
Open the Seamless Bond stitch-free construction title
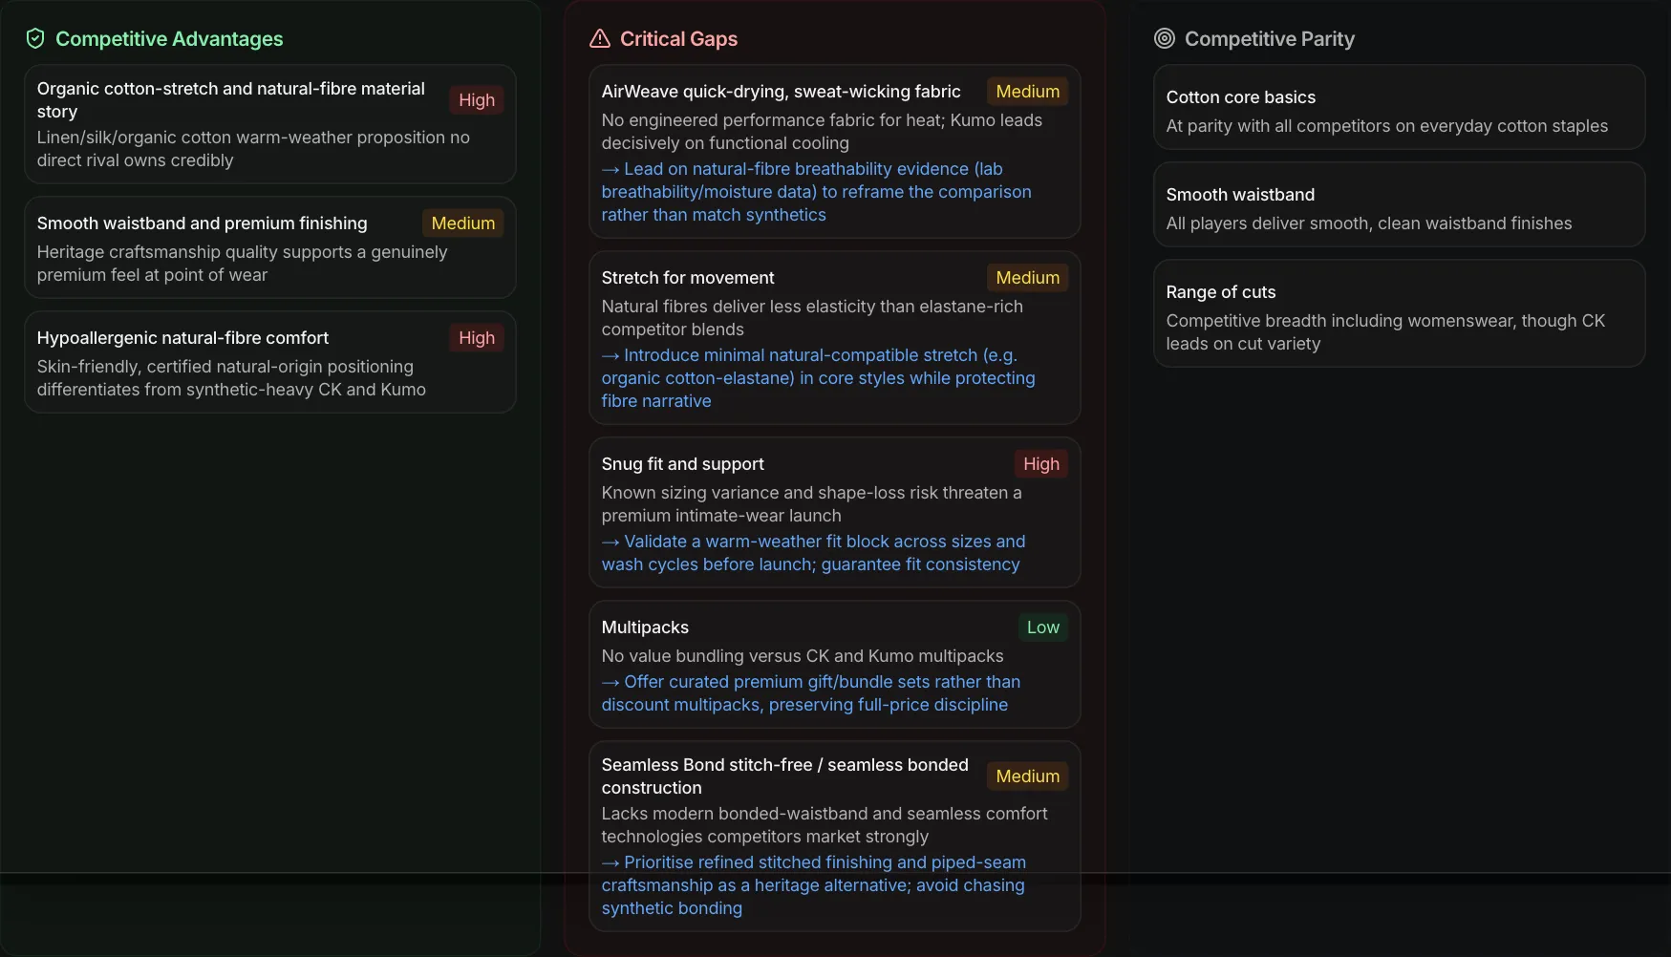click(x=785, y=776)
